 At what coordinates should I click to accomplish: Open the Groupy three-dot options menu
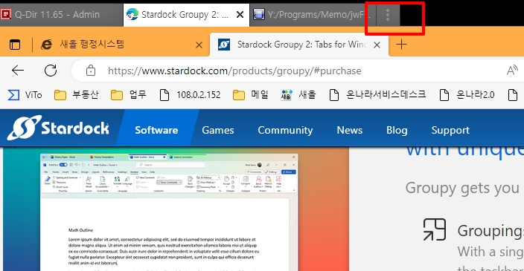tap(388, 15)
